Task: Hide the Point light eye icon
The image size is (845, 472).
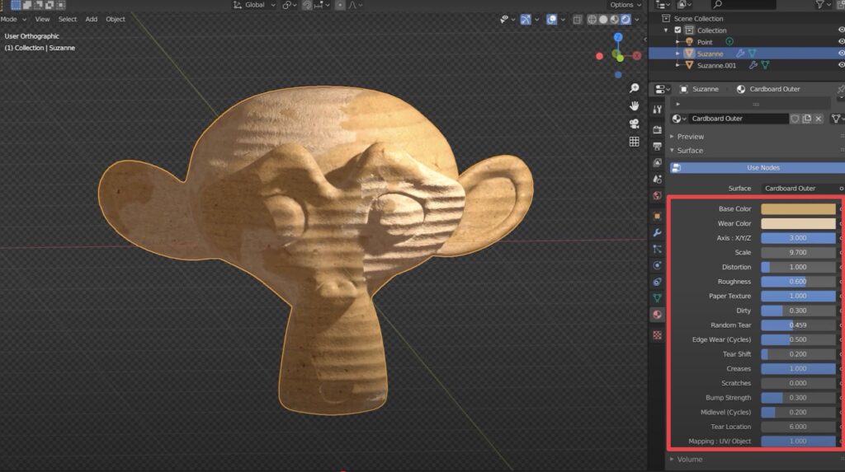Action: point(841,41)
